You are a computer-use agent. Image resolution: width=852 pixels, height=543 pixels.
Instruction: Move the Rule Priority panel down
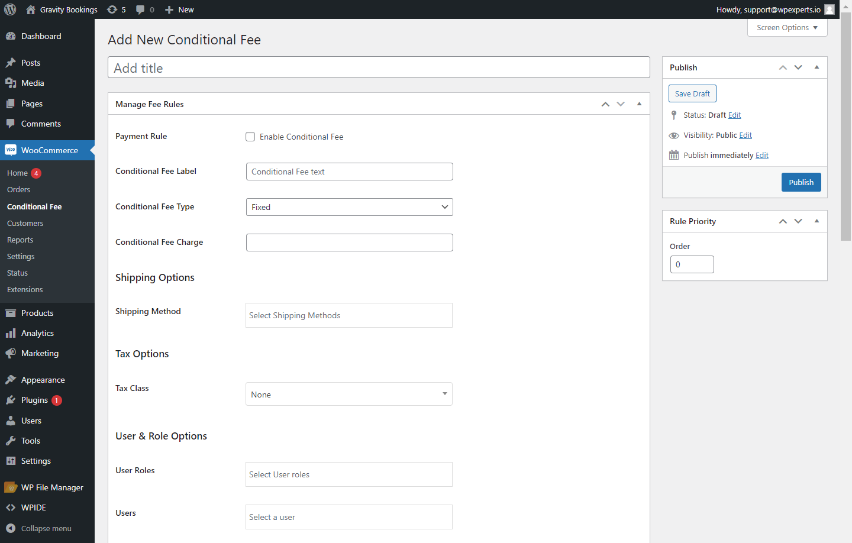798,221
